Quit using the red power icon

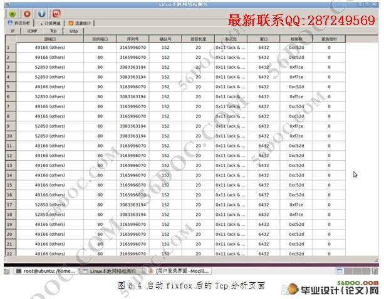click(x=56, y=14)
